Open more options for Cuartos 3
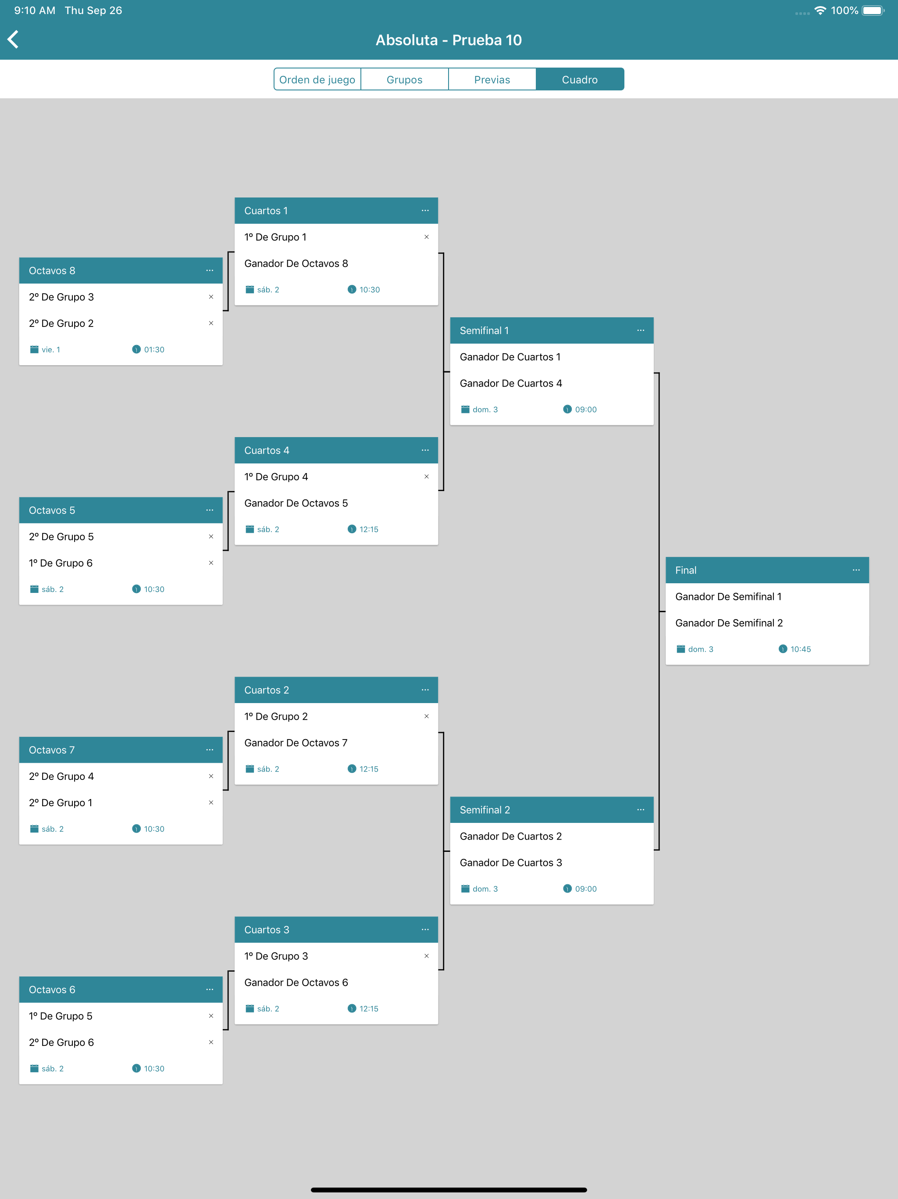The height and width of the screenshot is (1199, 898). click(x=425, y=930)
